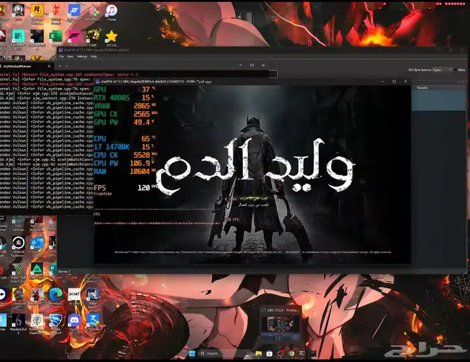Open the Settings menu in shadPS4
This screenshot has height=362, width=470.
[x=81, y=56]
